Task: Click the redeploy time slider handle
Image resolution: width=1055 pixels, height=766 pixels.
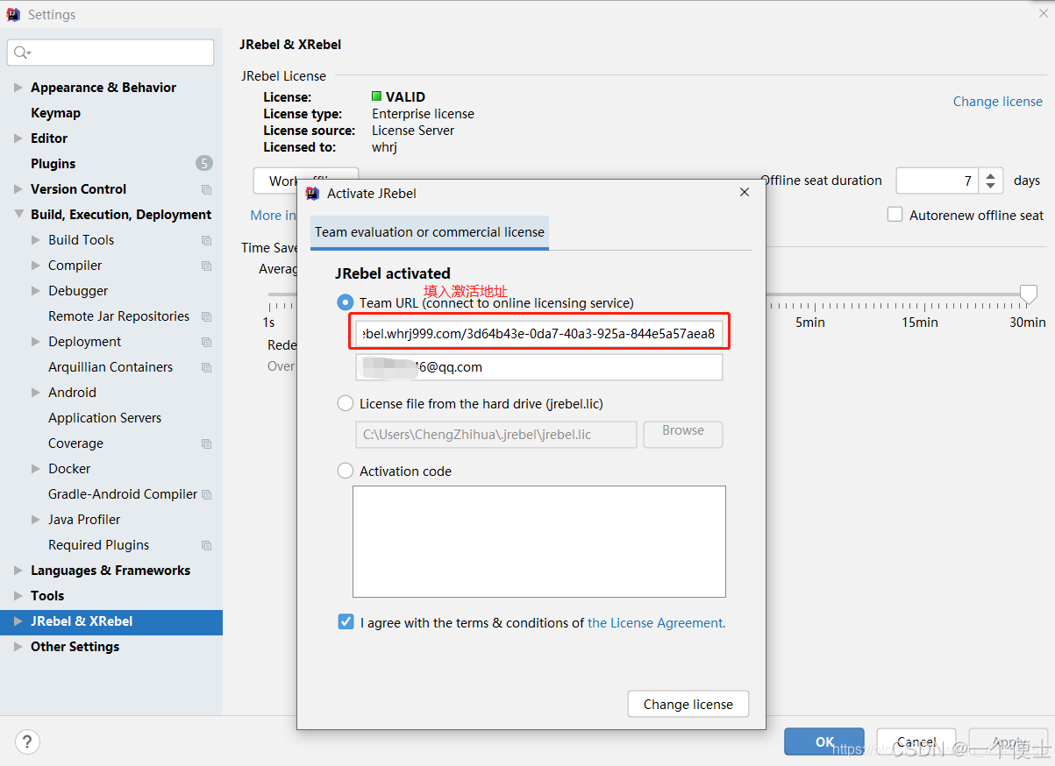Action: click(1029, 294)
